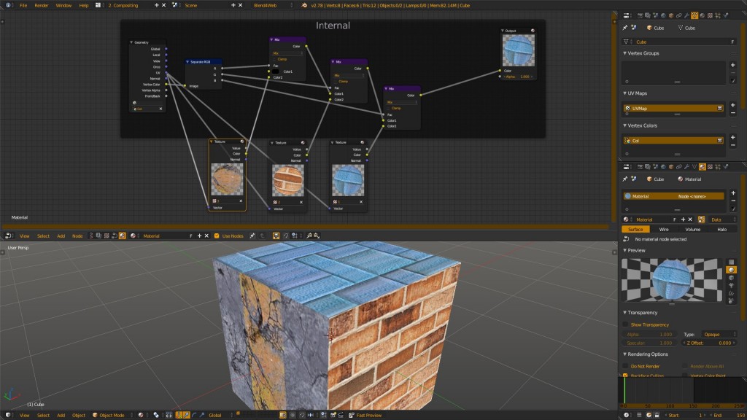
Task: Toggle the Backface Culling checkbox
Action: 625,375
